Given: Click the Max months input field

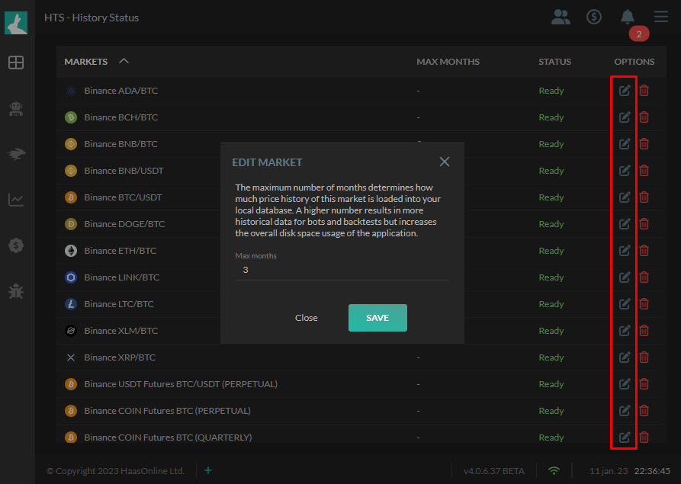Looking at the screenshot, I should click(342, 270).
